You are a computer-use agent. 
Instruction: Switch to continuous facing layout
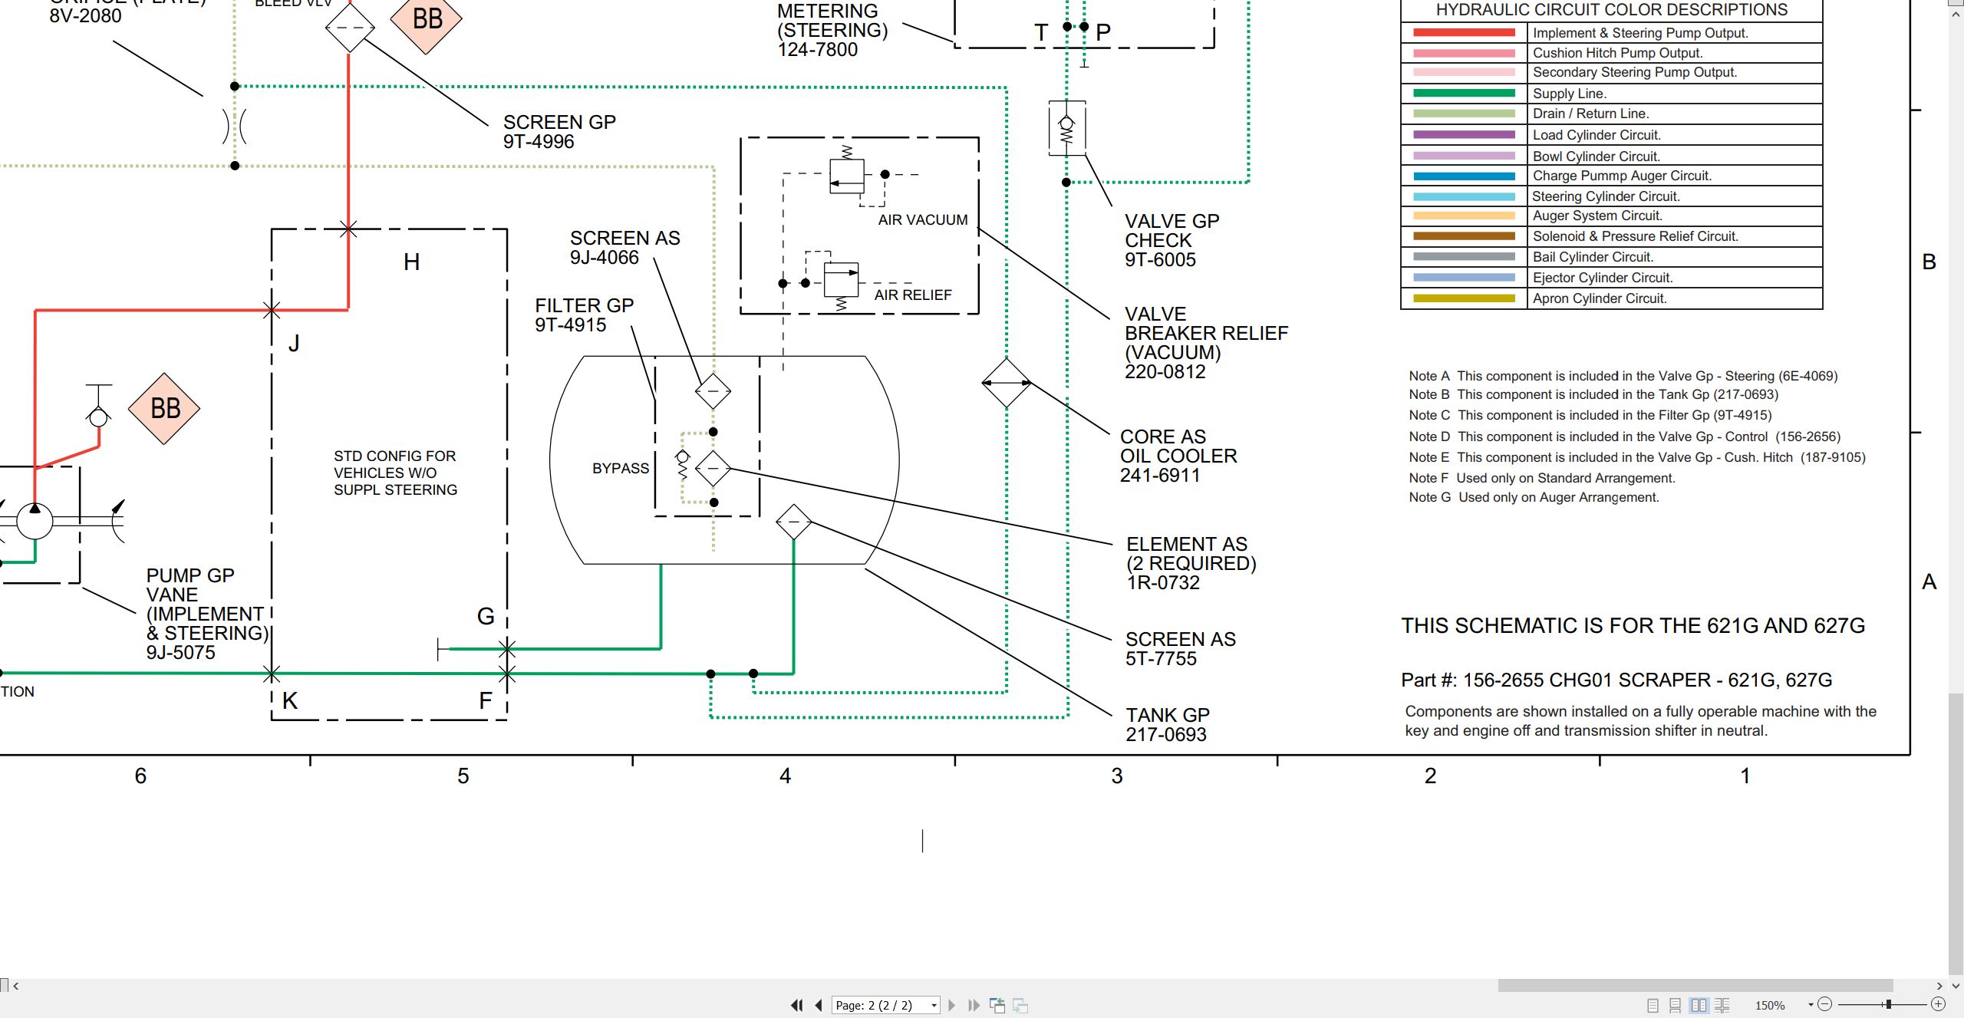[x=1722, y=1005]
